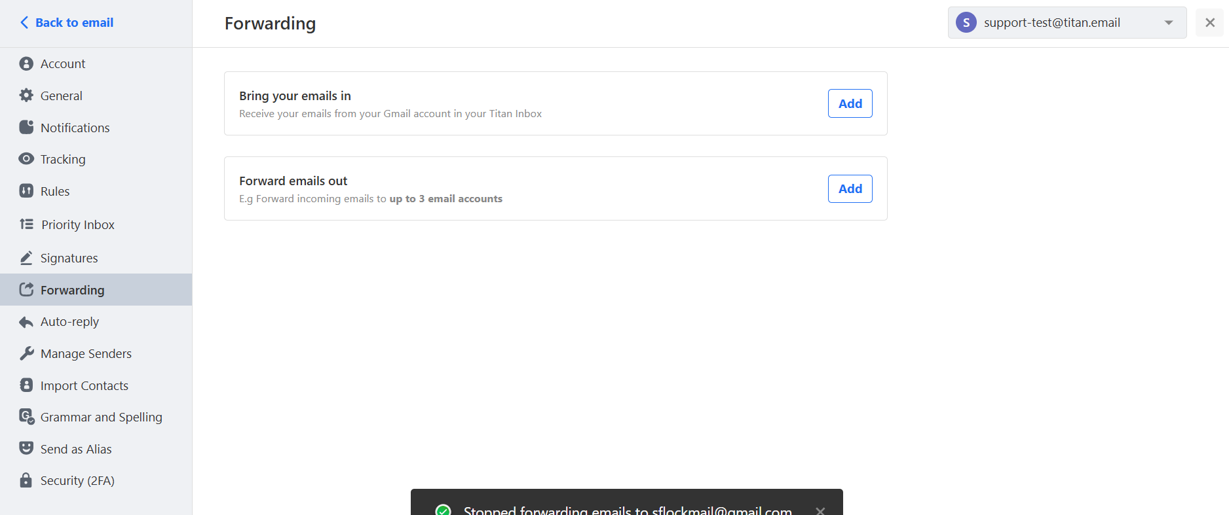Click the Grammar and Spelling icon

pos(26,417)
